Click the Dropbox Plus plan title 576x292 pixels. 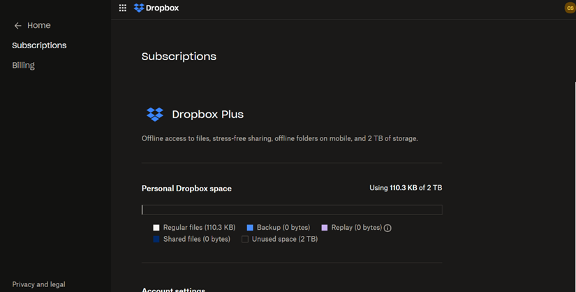click(x=208, y=115)
